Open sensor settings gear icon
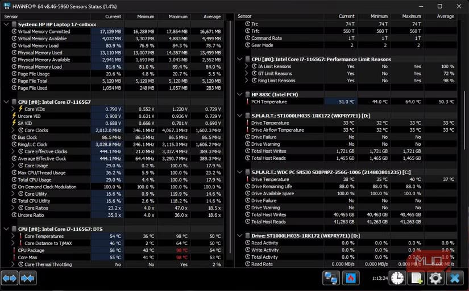The image size is (469, 291). (435, 278)
